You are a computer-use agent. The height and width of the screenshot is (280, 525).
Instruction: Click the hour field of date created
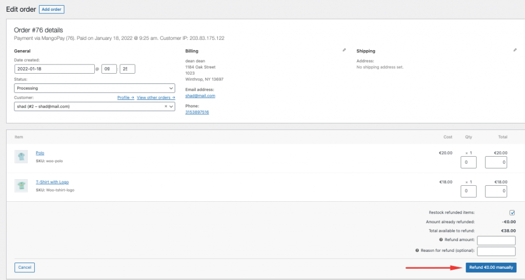coord(109,69)
